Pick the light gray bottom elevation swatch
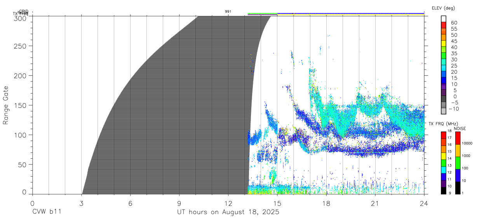 (x=444, y=111)
